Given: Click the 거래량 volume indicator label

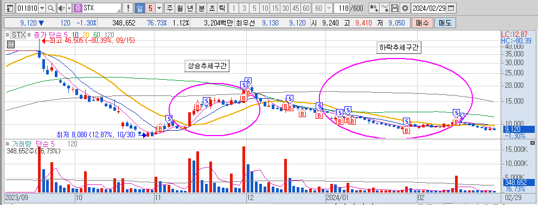Looking at the screenshot, I should (x=22, y=144).
